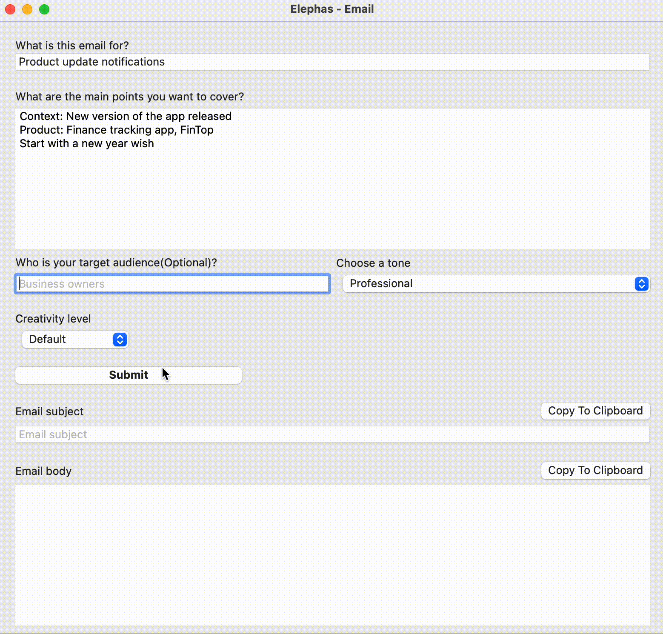
Task: Copy the email subject to clipboard
Action: [595, 411]
